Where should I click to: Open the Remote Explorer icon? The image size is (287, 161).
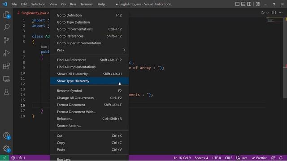tap(6, 79)
